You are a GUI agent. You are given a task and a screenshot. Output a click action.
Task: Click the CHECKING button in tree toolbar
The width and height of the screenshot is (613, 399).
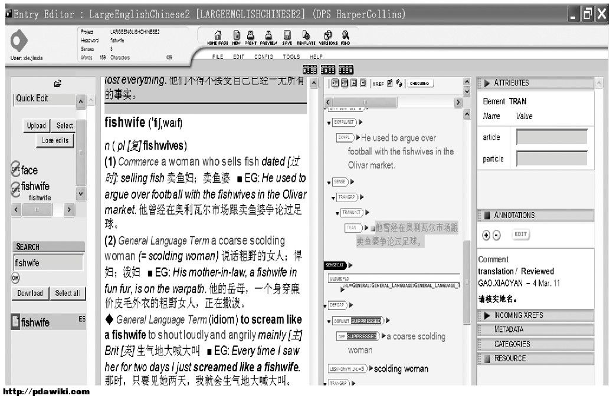tap(419, 83)
